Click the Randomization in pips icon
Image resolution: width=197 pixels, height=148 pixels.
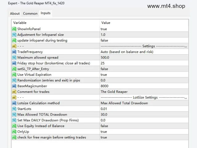coord(14,80)
